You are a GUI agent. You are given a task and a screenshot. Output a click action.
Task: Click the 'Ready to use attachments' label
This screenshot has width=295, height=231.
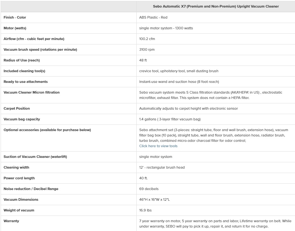[26, 82]
